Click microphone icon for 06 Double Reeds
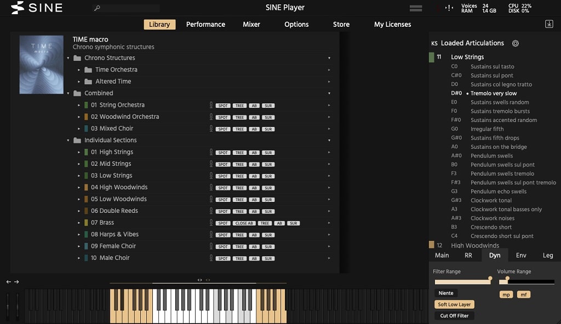The image size is (561, 324). point(211,211)
